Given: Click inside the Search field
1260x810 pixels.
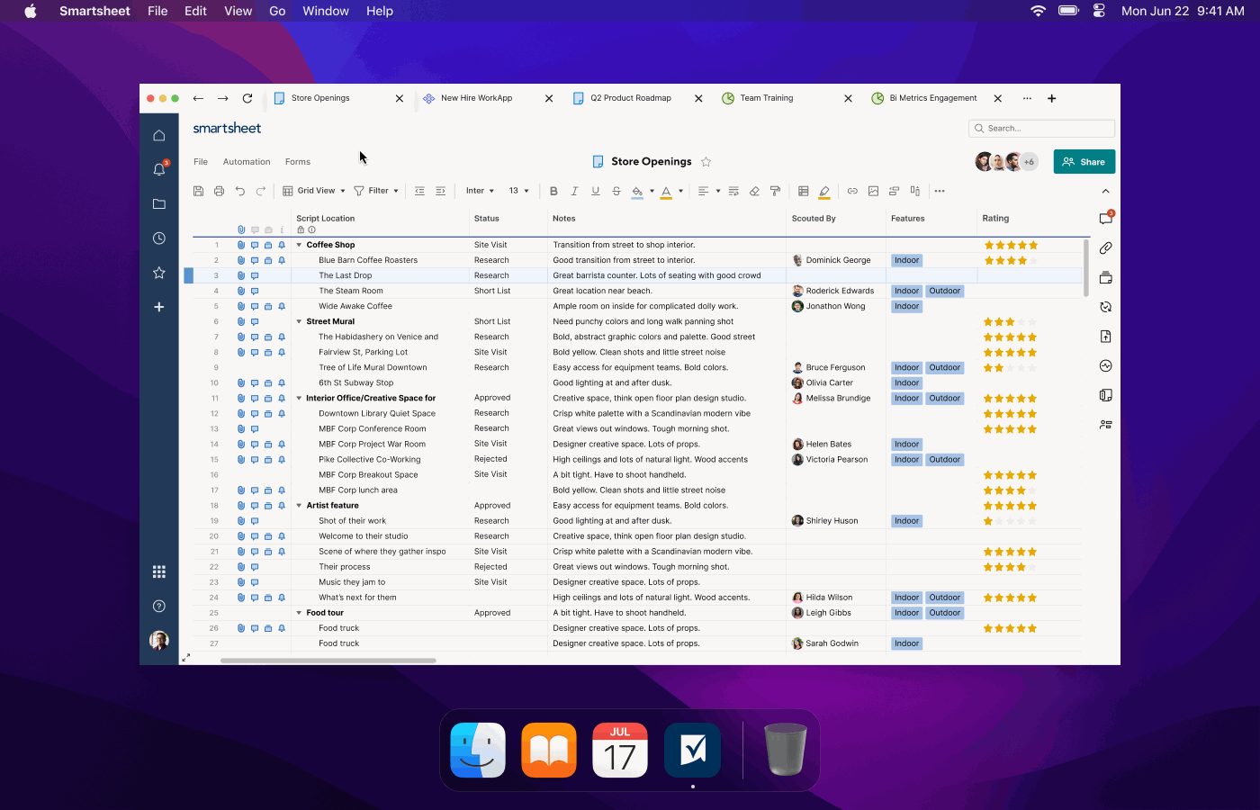Looking at the screenshot, I should [1041, 128].
